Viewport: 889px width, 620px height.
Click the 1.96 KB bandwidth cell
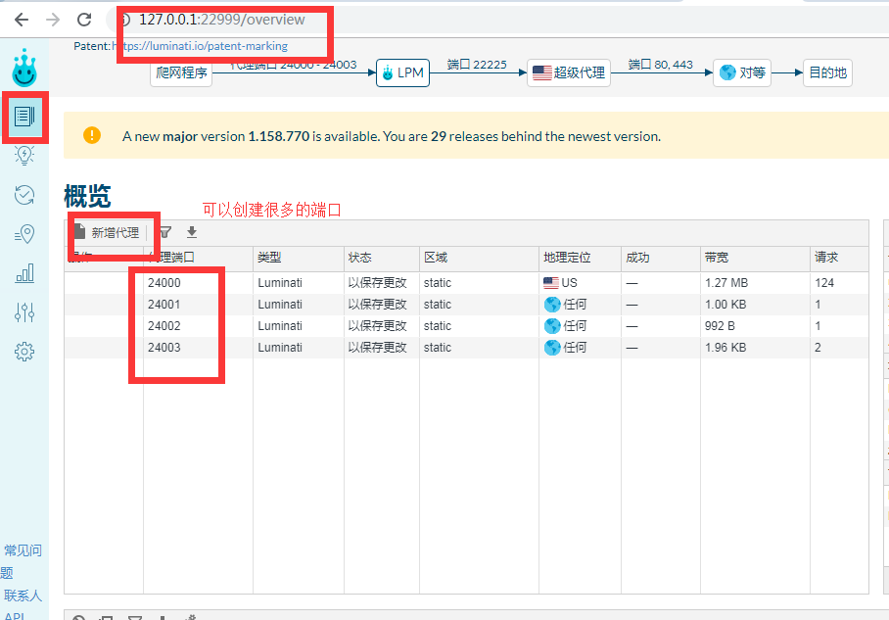(725, 348)
